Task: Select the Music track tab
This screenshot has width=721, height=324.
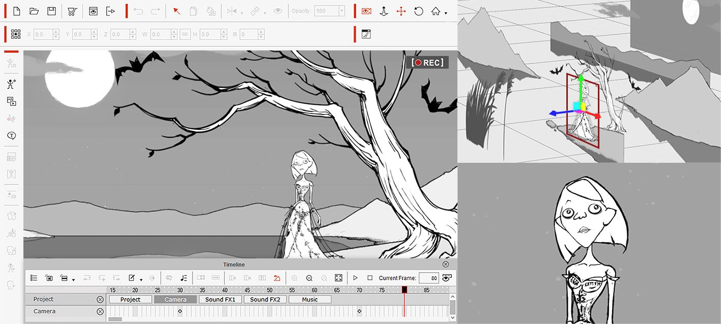Action: [310, 300]
